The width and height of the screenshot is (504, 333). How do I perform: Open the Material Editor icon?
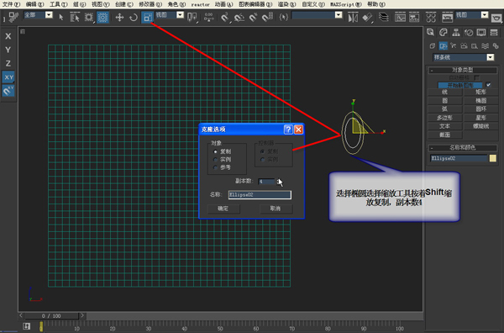[431, 17]
